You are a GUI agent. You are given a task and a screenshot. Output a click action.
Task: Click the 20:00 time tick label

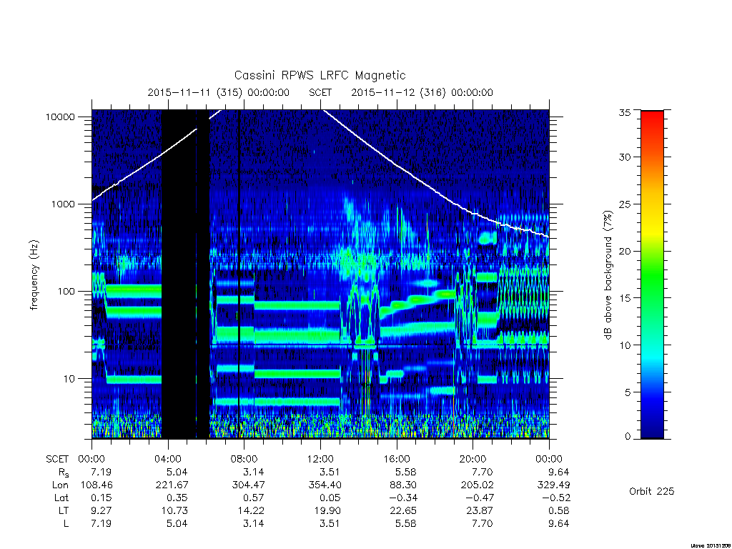coord(473,459)
